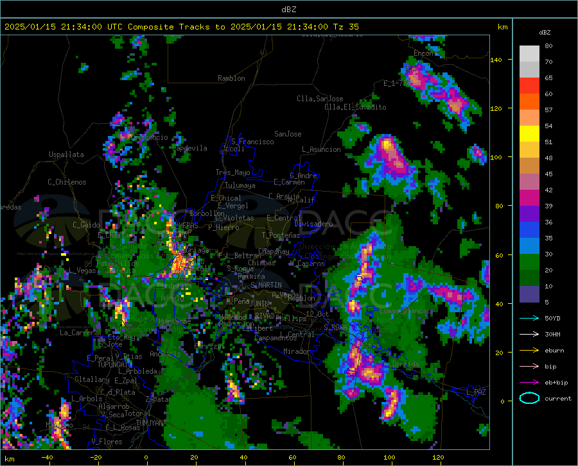The width and height of the screenshot is (578, 466).
Task: Click the 'C_Guido' map label
Action: point(86,225)
